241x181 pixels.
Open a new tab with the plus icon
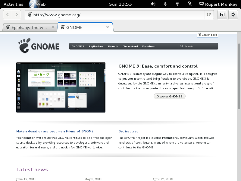[x=222, y=14]
